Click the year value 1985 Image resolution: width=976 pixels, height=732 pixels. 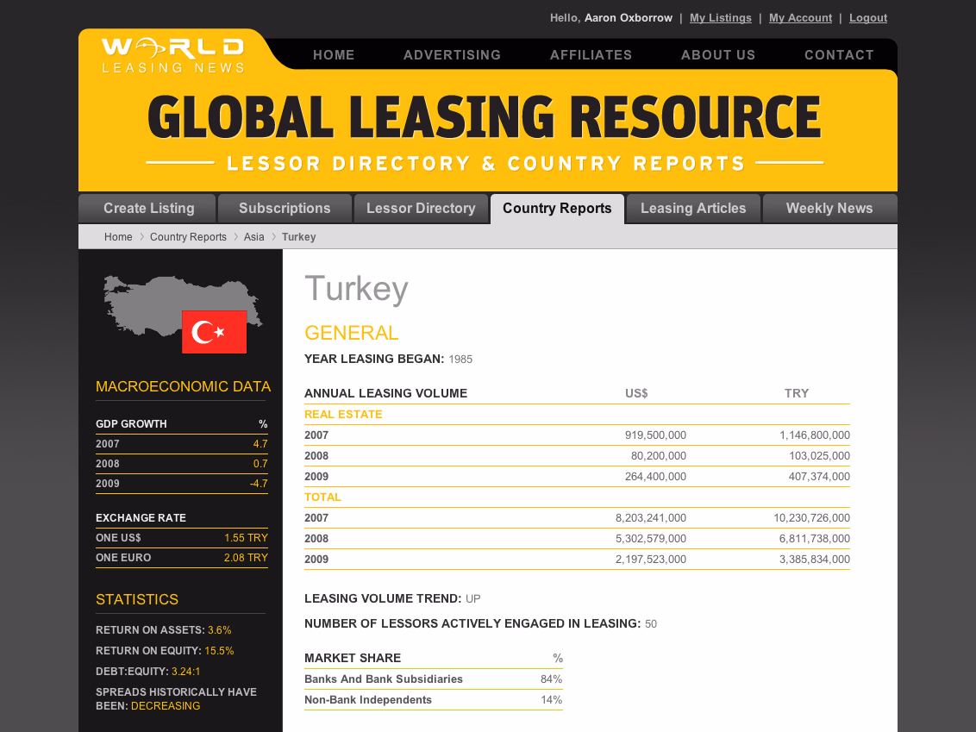point(460,360)
